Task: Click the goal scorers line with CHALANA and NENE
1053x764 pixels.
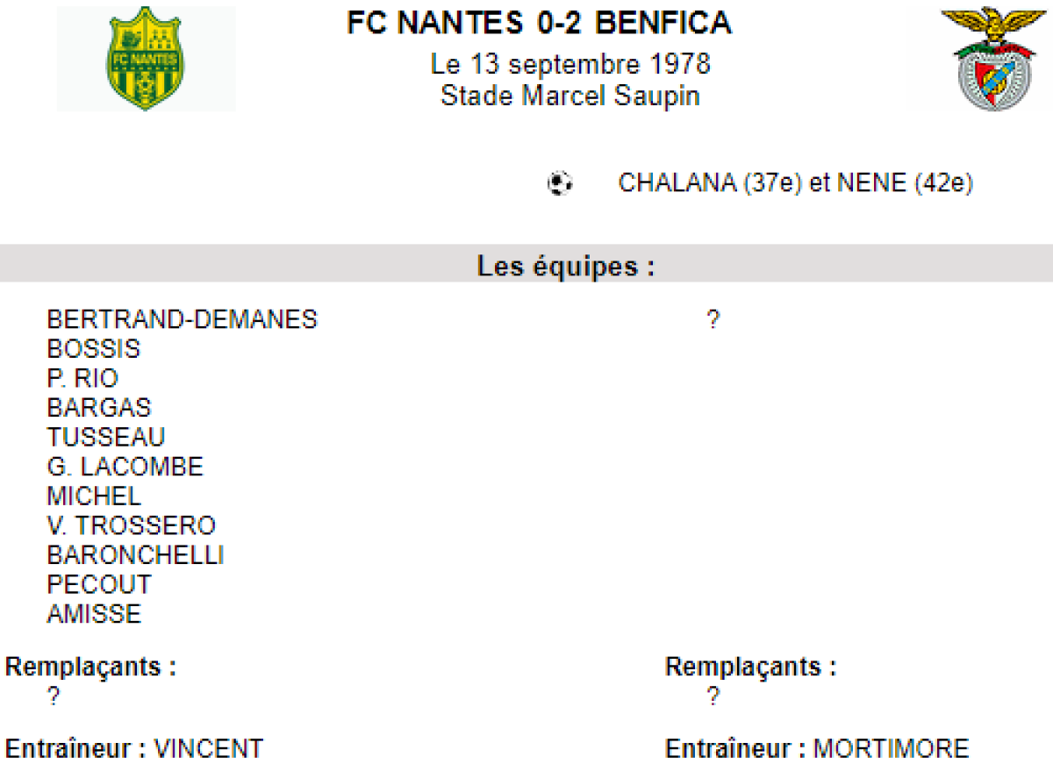Action: click(x=796, y=183)
